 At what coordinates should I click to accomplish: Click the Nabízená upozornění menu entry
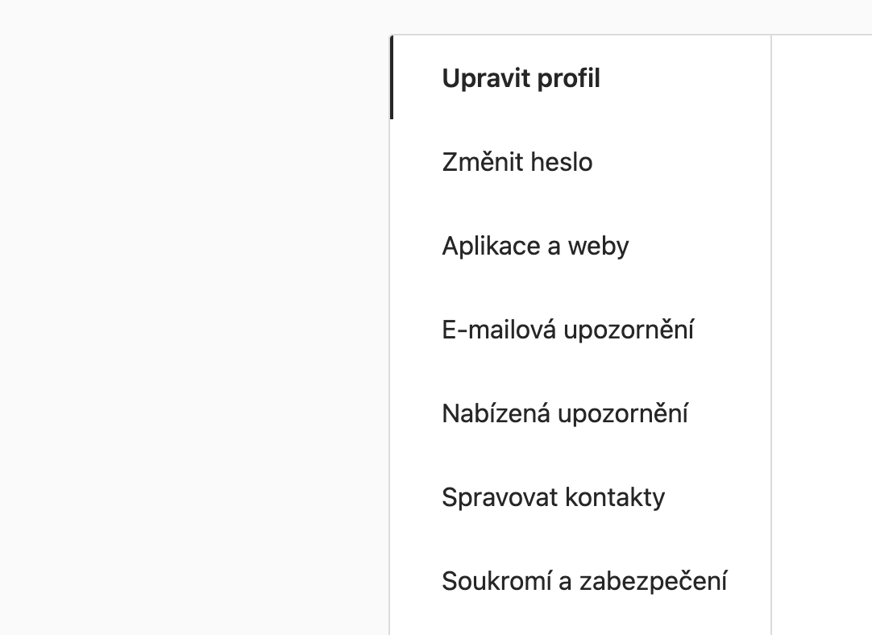tap(565, 413)
